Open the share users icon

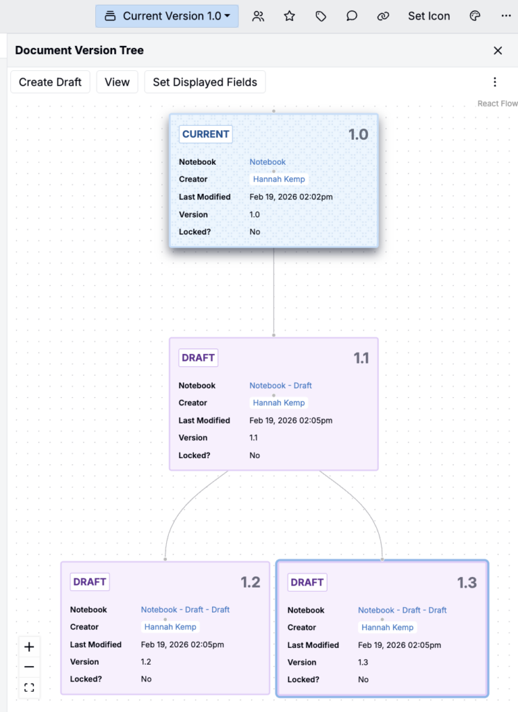tap(258, 16)
